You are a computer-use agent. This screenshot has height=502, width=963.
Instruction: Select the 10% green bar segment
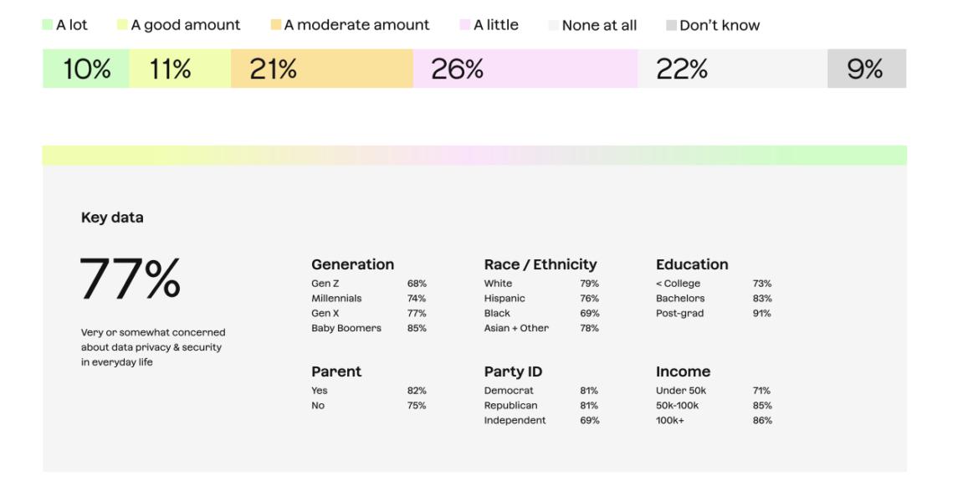click(86, 69)
